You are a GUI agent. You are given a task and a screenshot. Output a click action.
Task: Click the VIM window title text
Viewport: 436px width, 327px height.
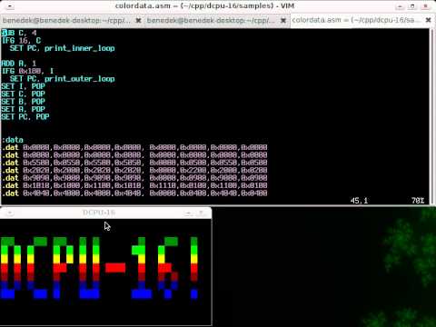[x=204, y=5]
